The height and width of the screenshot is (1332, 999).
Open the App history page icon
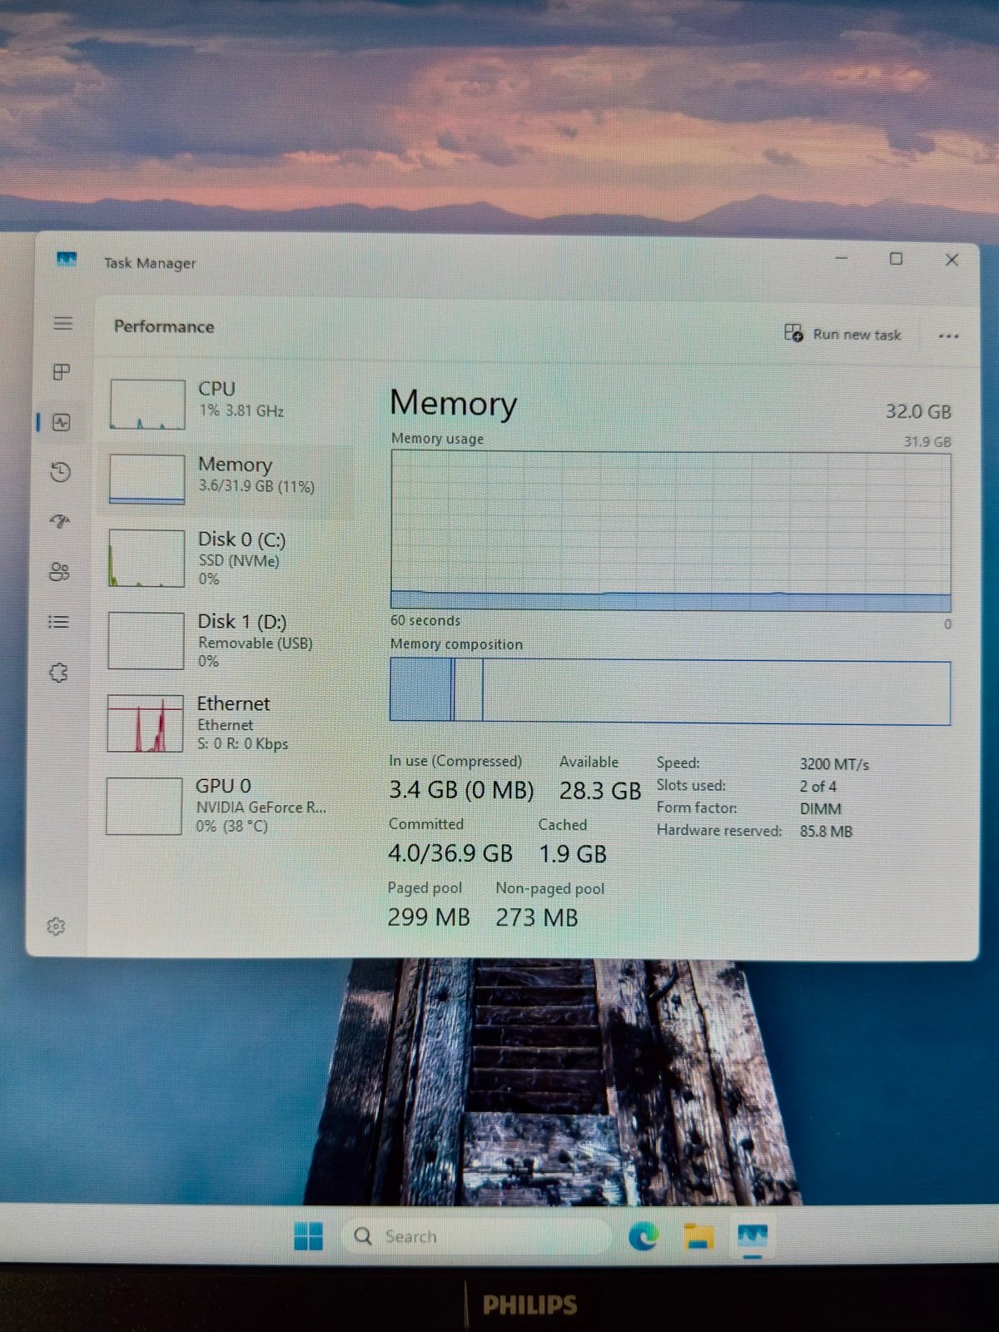(60, 472)
